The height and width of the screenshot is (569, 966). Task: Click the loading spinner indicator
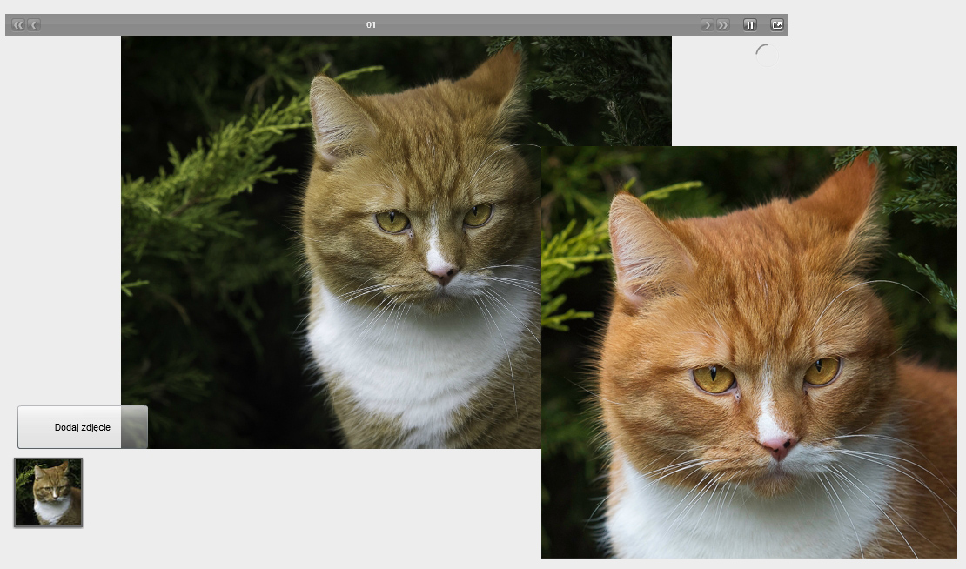(x=766, y=54)
